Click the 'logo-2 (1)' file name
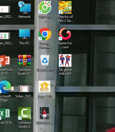Image resolution: width=115 pixels, height=132 pixels. point(45,96)
